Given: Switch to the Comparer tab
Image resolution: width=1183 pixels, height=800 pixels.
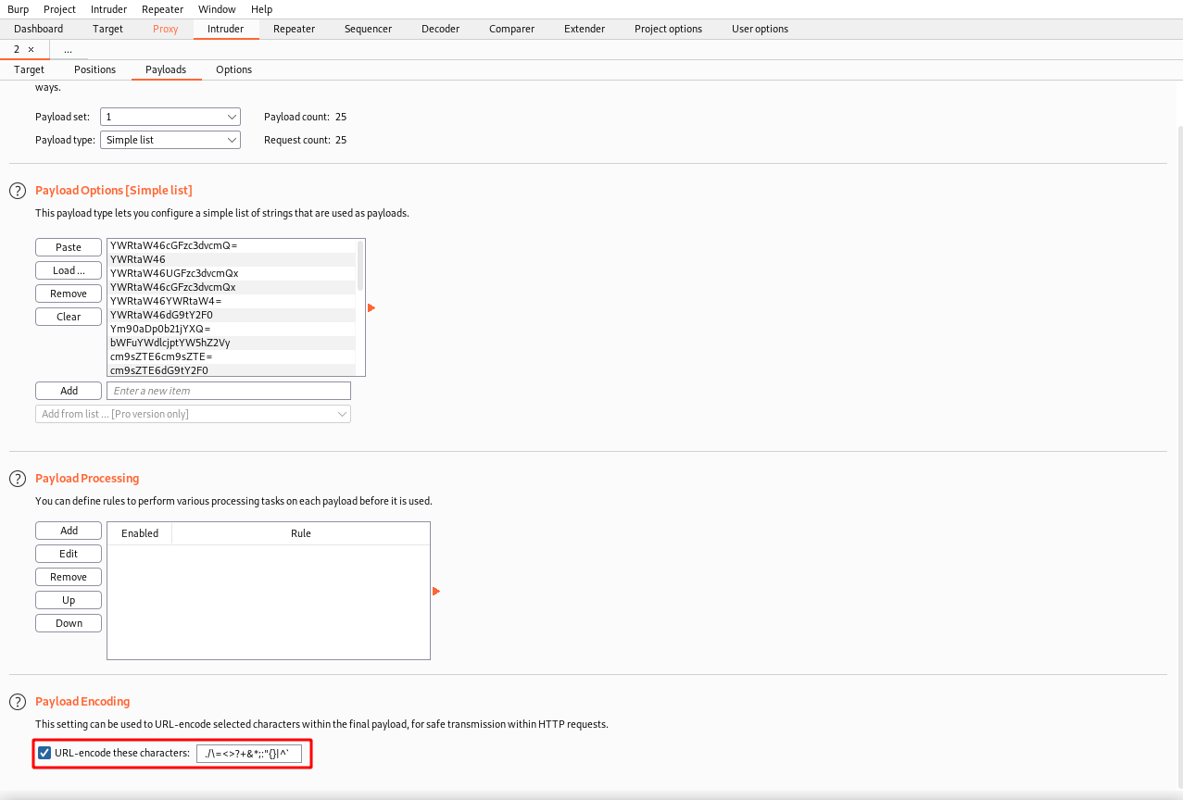Looking at the screenshot, I should coord(511,29).
